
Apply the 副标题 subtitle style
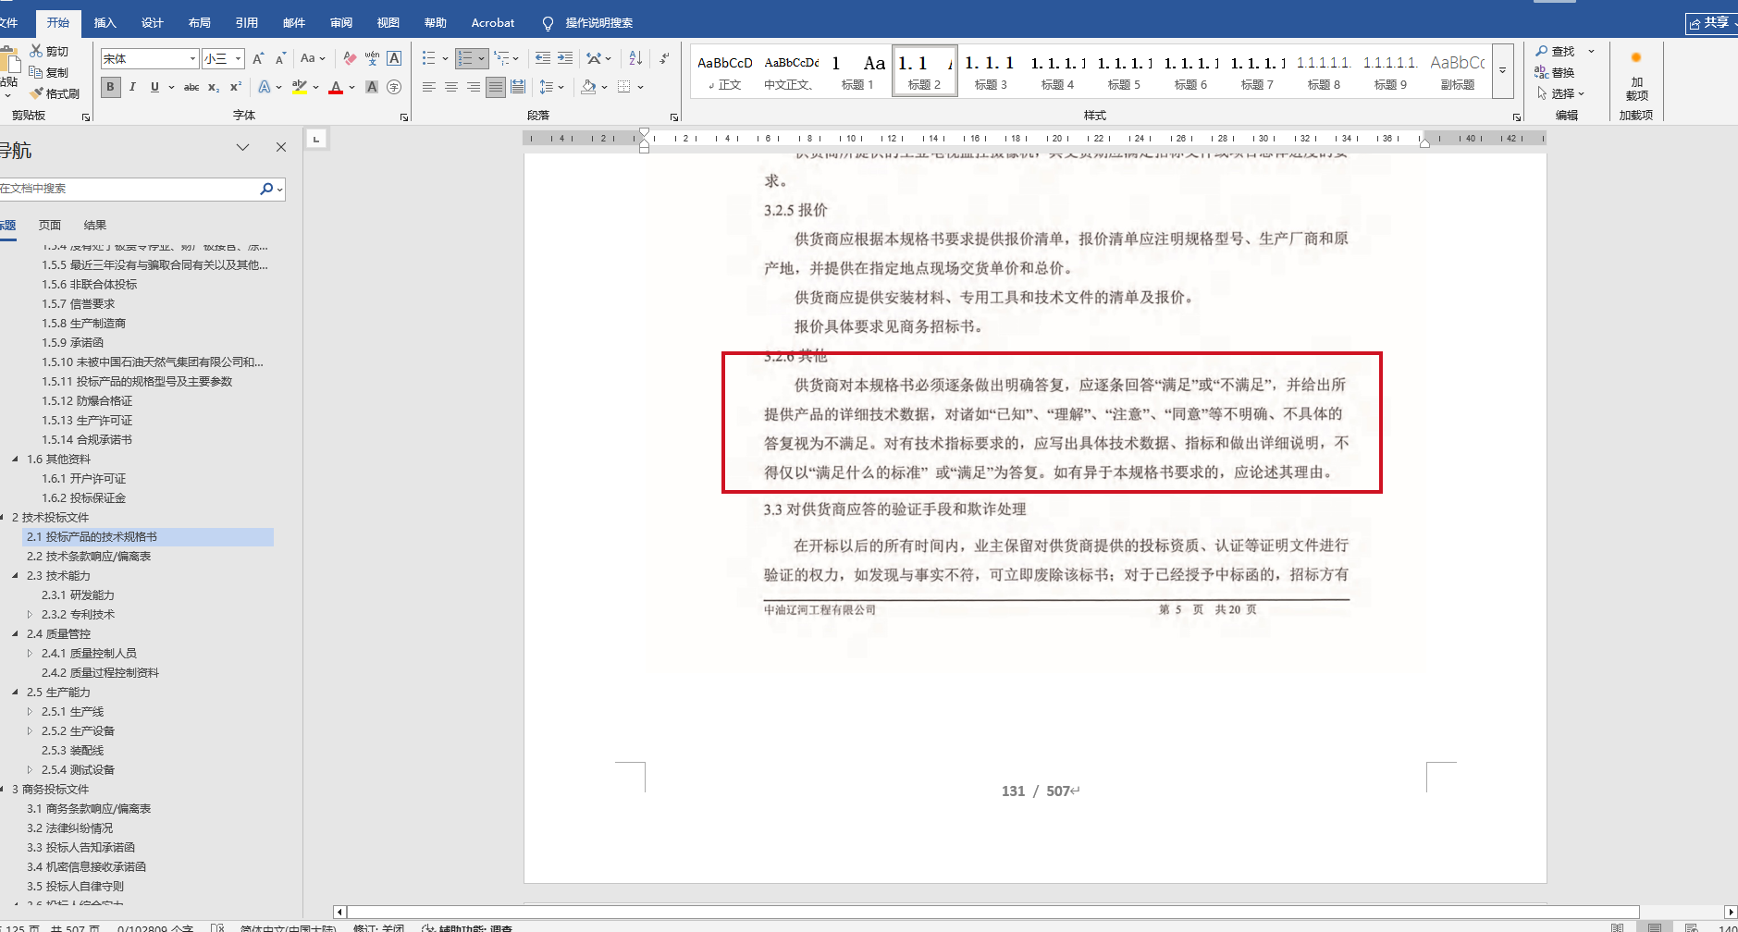(x=1457, y=70)
